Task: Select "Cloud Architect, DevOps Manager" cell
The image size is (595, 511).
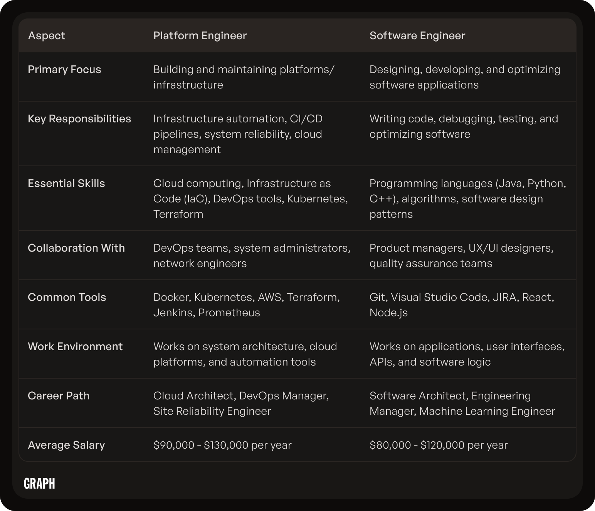Action: (x=241, y=403)
